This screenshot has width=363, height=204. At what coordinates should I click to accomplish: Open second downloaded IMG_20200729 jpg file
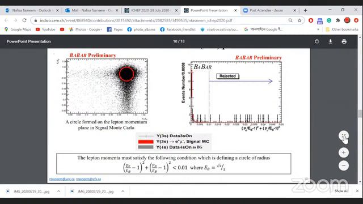point(92,192)
